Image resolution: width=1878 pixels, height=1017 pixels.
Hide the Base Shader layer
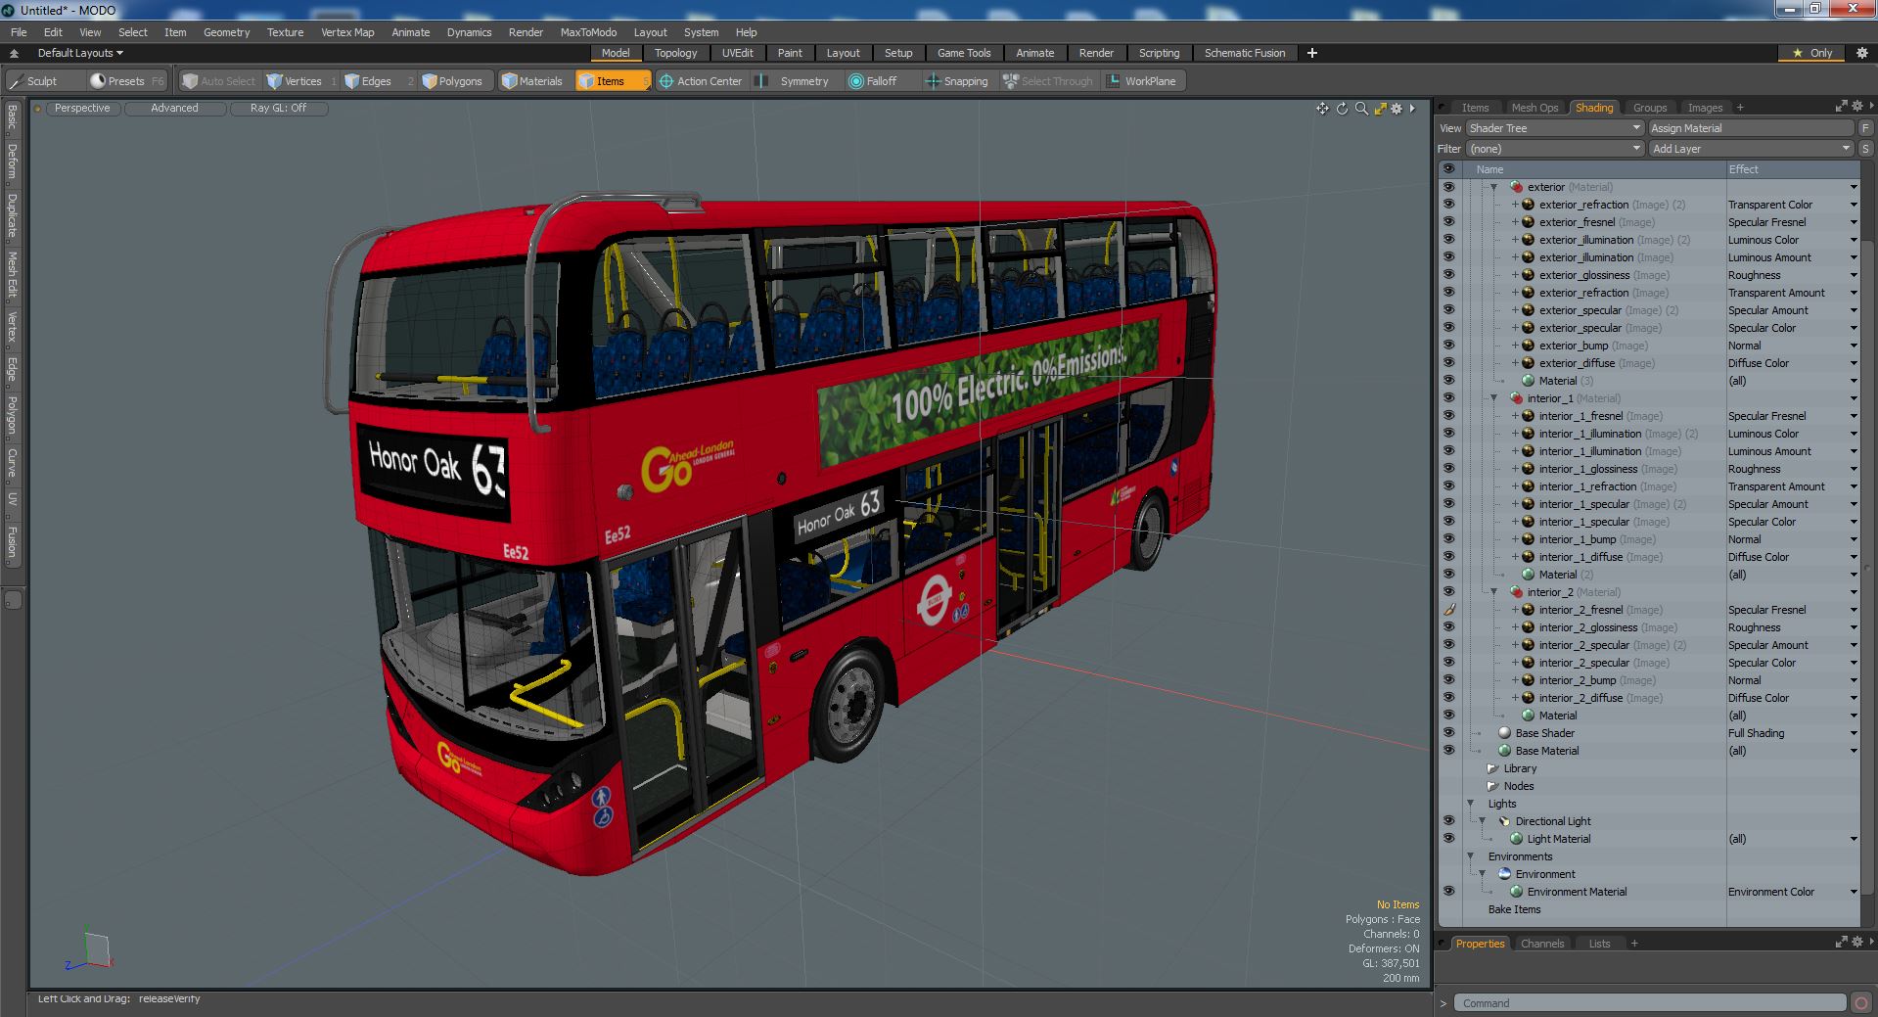click(x=1448, y=733)
